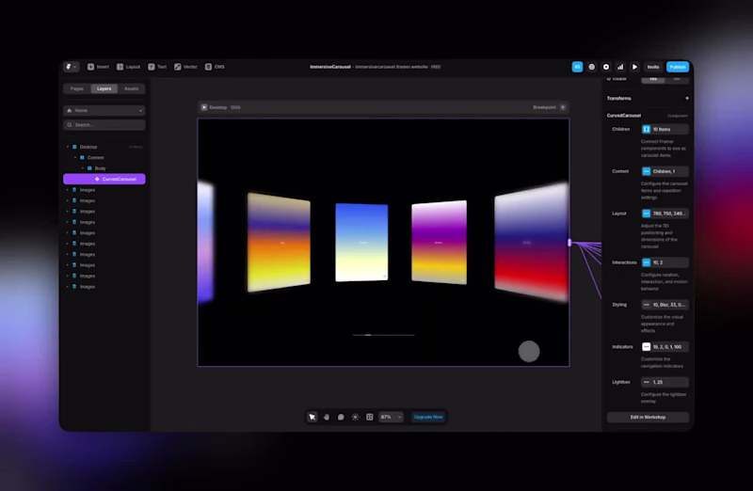
Task: Switch to the Assets tab
Action: pyautogui.click(x=131, y=88)
